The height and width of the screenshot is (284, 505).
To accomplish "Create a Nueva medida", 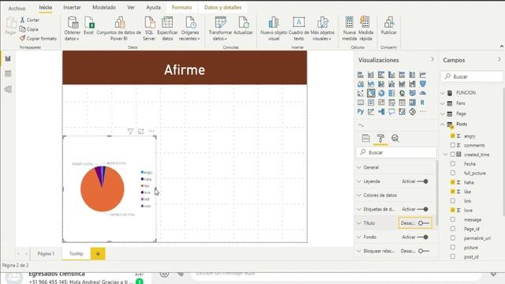I will click(x=350, y=28).
